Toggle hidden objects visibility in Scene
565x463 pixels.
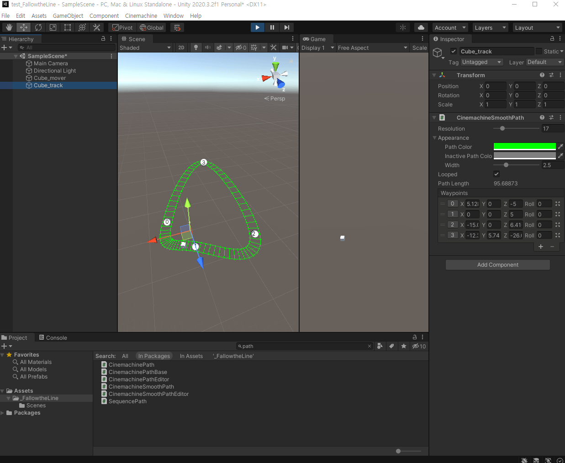coord(241,47)
